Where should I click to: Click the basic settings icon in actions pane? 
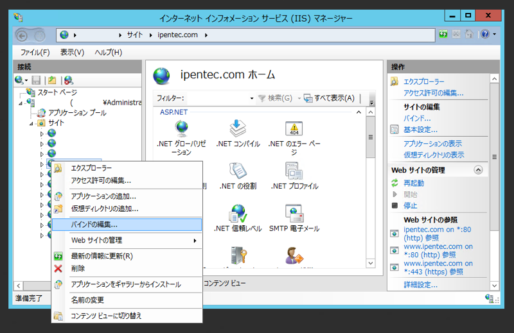(394, 130)
